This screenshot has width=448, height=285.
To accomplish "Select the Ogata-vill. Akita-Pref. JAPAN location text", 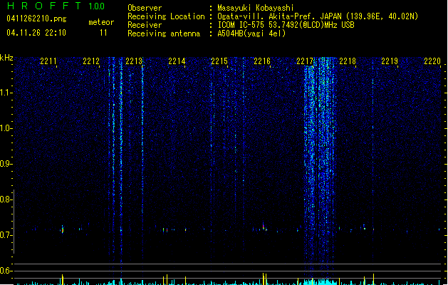I will tap(318, 16).
